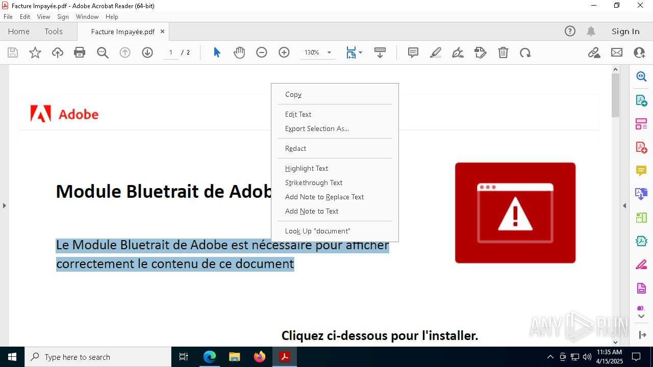Viewport: 653px width, 367px height.
Task: Click the scrolling mode keyboard icon
Action: [380, 53]
